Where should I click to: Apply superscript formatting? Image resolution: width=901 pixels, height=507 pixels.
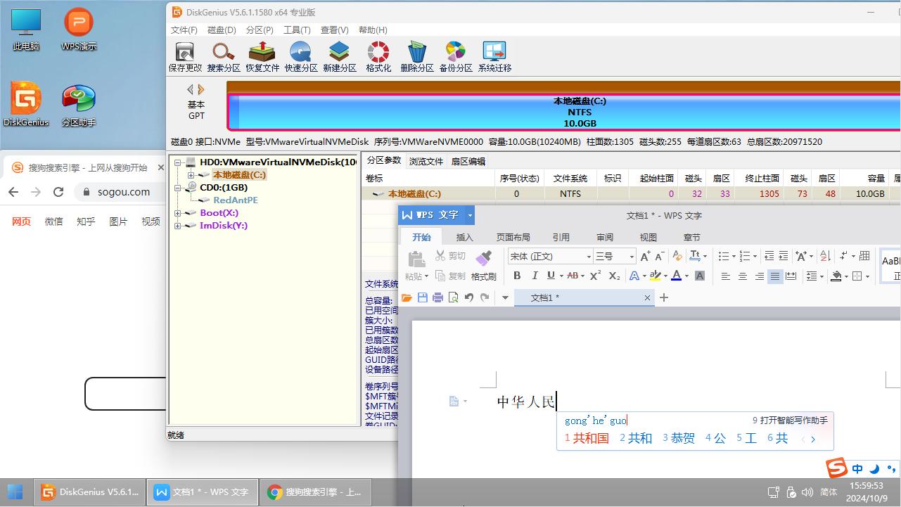click(x=595, y=276)
